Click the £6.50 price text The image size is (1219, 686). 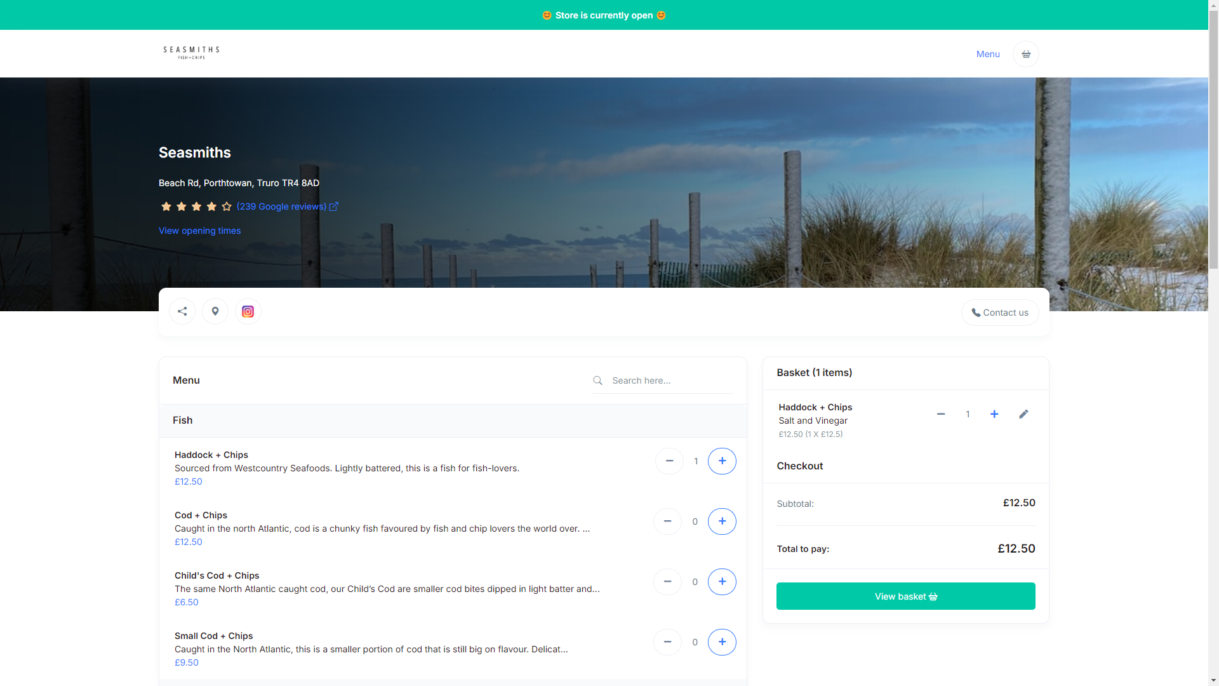pos(187,602)
